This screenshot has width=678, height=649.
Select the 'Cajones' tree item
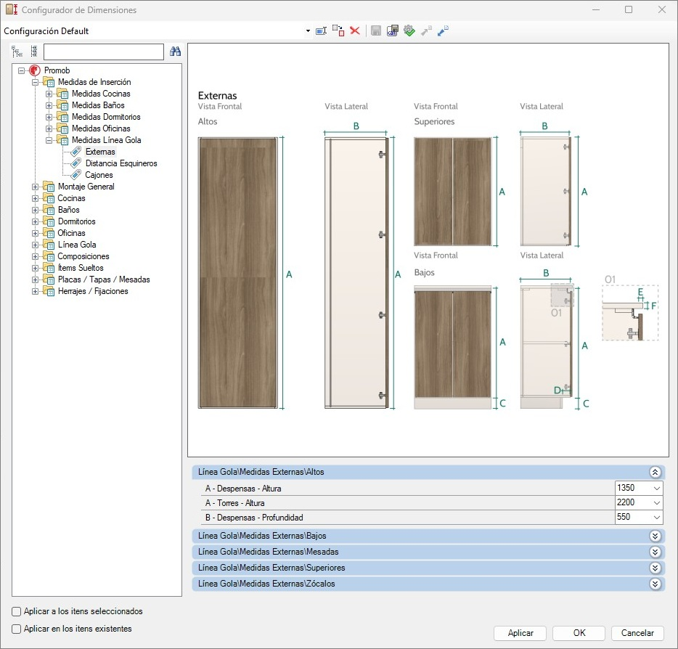click(x=99, y=175)
